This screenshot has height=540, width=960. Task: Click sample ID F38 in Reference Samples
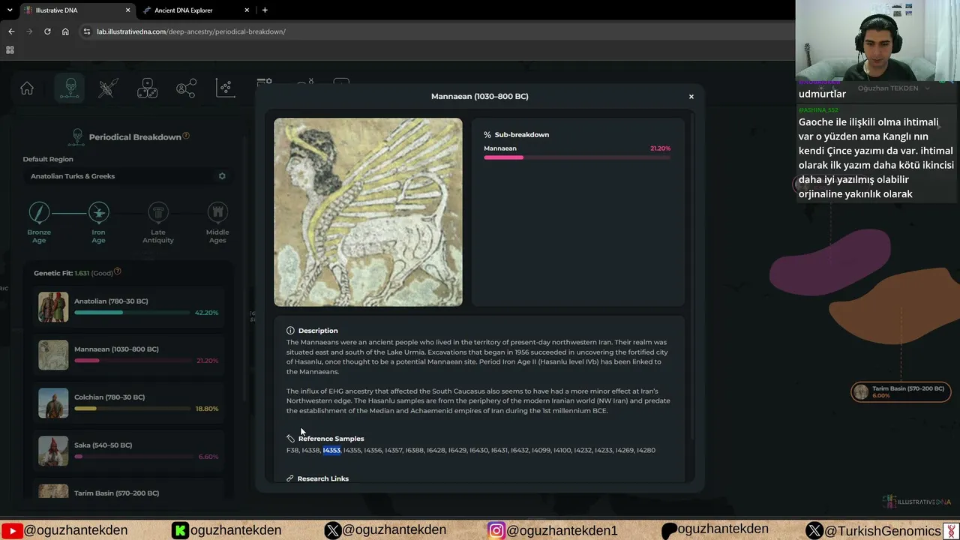(292, 450)
